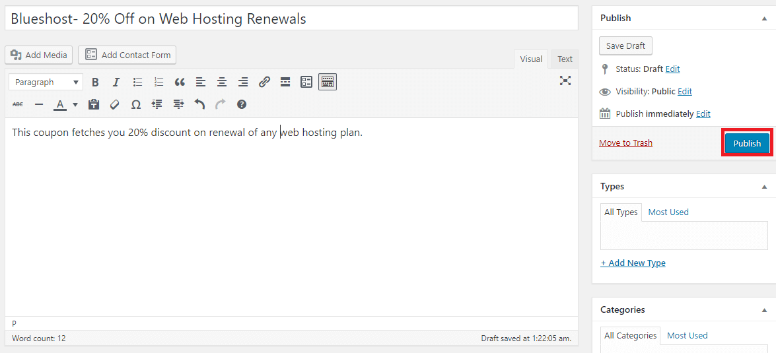Click inside the post content editor
The image size is (776, 353).
291,216
